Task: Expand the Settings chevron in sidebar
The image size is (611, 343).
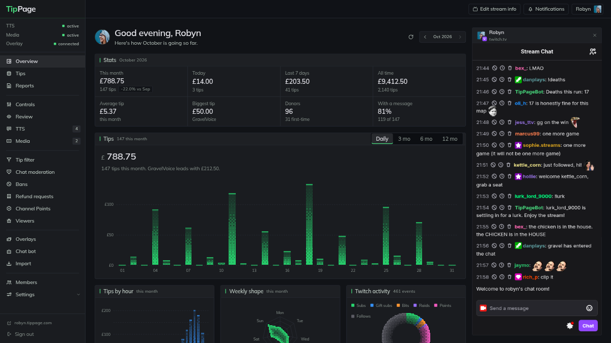Action: tap(78, 295)
